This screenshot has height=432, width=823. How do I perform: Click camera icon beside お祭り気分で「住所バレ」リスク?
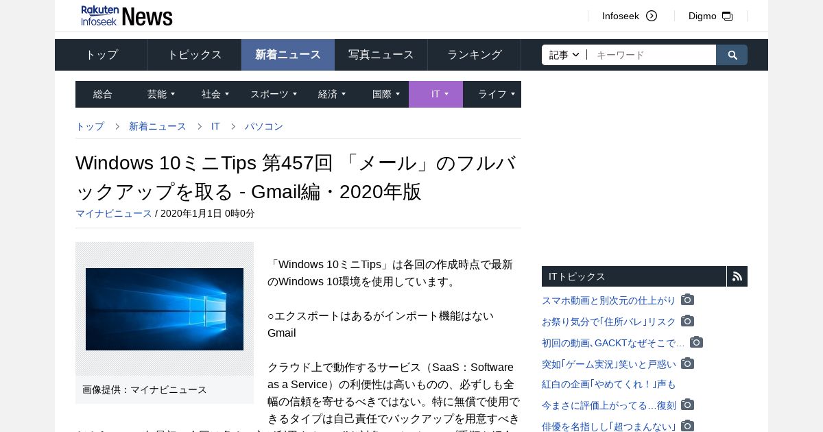tap(687, 321)
